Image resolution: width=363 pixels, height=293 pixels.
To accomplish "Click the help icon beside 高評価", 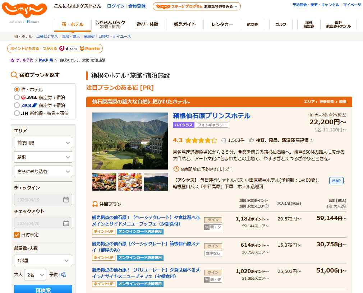I will [x=312, y=140].
